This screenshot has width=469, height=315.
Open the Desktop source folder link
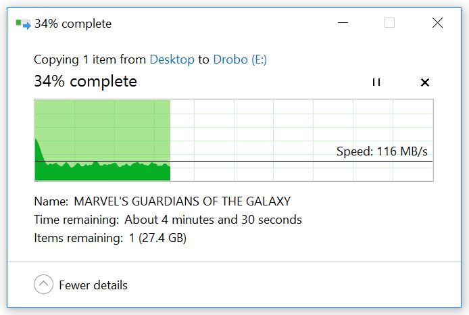[172, 59]
